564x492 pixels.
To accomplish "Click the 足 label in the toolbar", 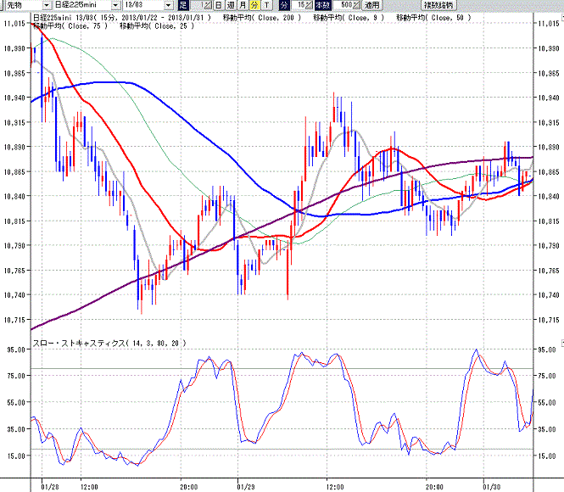I will pyautogui.click(x=183, y=5).
